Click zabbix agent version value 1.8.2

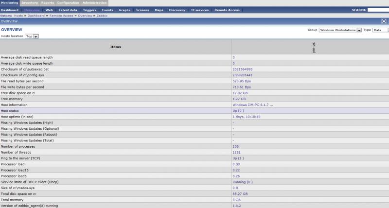[x=236, y=206]
